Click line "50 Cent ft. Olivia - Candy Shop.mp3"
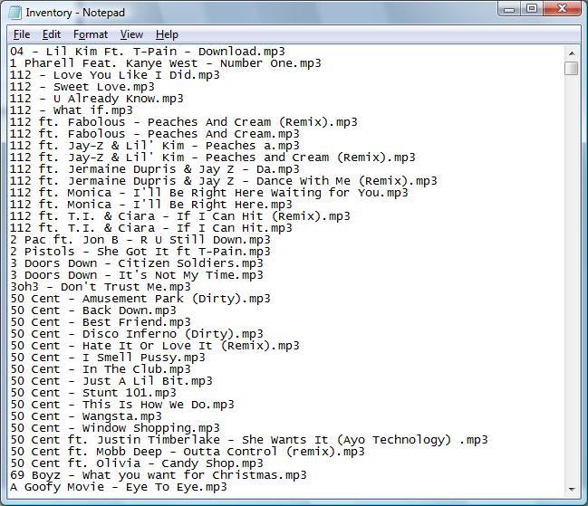This screenshot has height=506, width=588. [137, 463]
